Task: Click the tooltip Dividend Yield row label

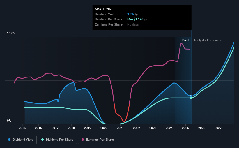Action: pos(105,14)
